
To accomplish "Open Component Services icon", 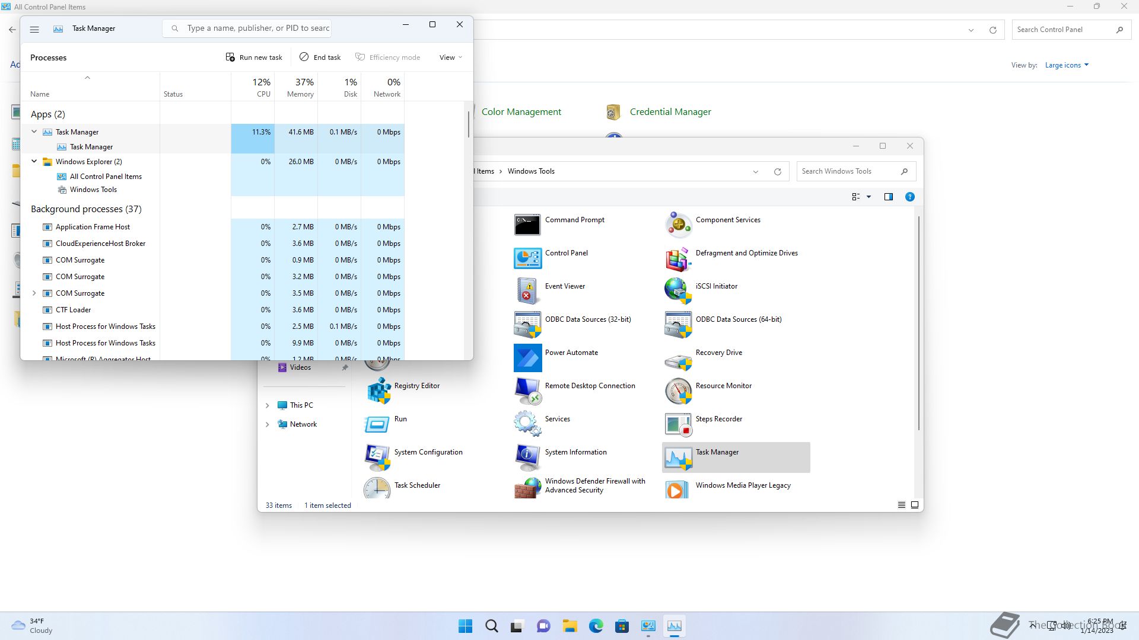I will coord(677,225).
